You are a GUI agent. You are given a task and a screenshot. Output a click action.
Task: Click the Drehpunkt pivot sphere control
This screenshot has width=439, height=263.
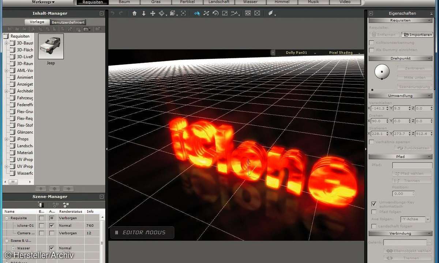tap(382, 72)
